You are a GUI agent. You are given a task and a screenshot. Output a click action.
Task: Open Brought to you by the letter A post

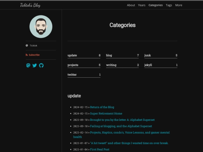tap(122, 120)
